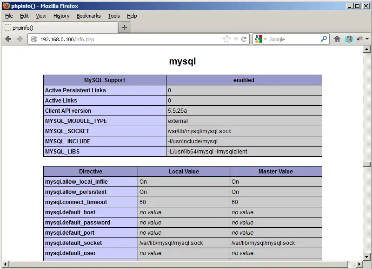
Task: Minimize the Firefox window
Action: tap(349, 6)
